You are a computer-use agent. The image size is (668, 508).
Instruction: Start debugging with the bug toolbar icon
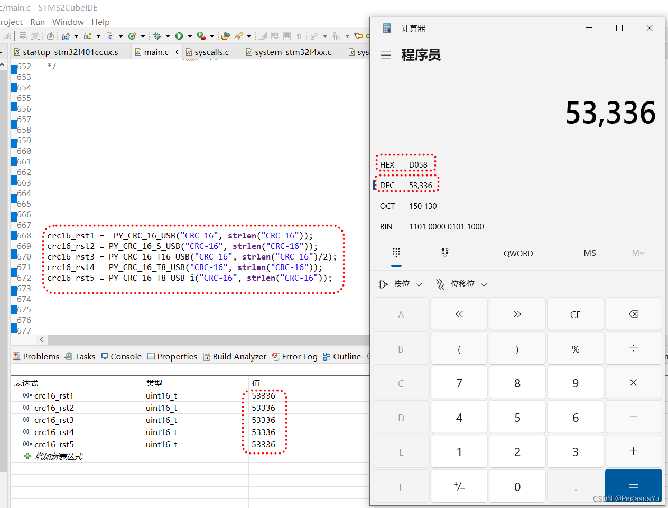157,35
